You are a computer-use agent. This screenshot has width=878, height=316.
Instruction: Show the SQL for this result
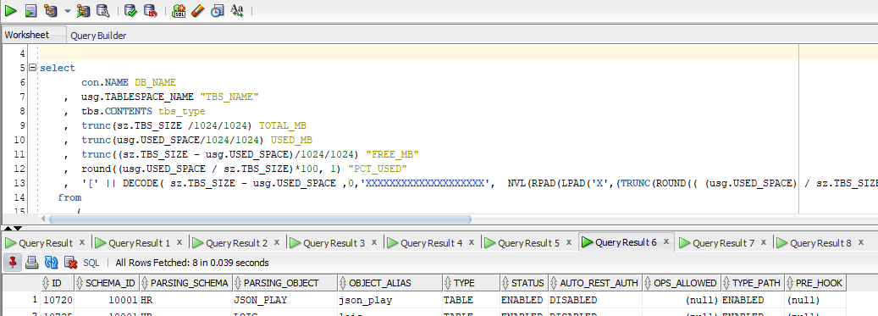click(91, 263)
